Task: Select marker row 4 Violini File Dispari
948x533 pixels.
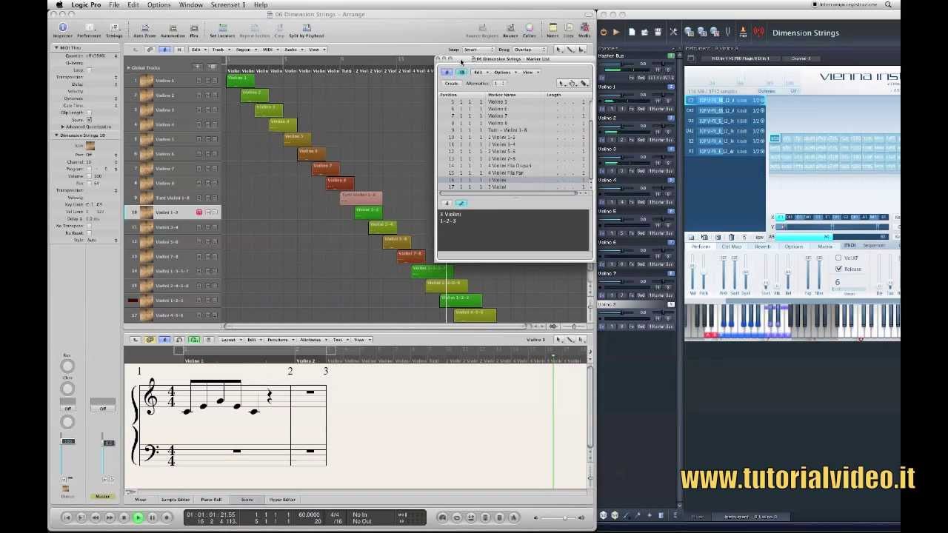Action: point(515,166)
